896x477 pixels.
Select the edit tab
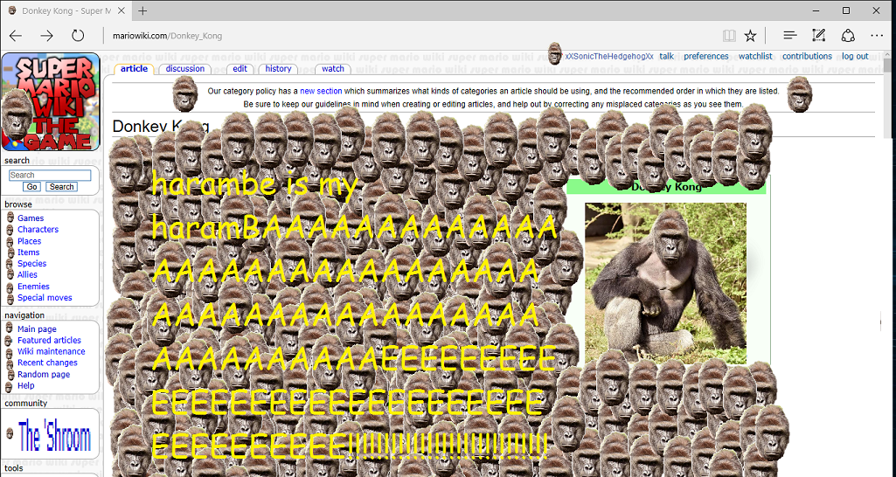coord(240,69)
